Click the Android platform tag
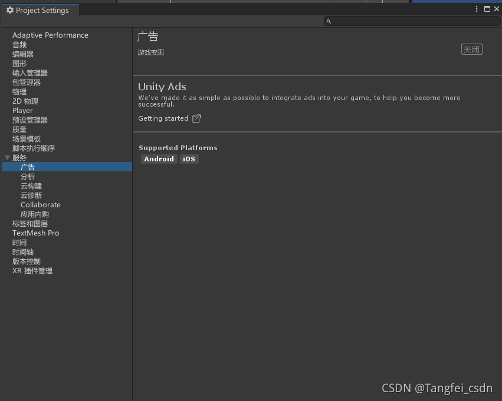The image size is (502, 401). tap(159, 159)
